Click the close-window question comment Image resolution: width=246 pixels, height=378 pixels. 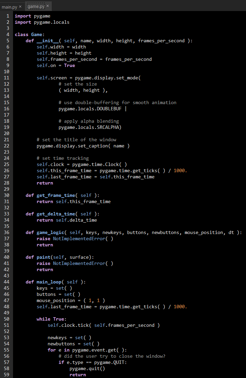(x=112, y=356)
